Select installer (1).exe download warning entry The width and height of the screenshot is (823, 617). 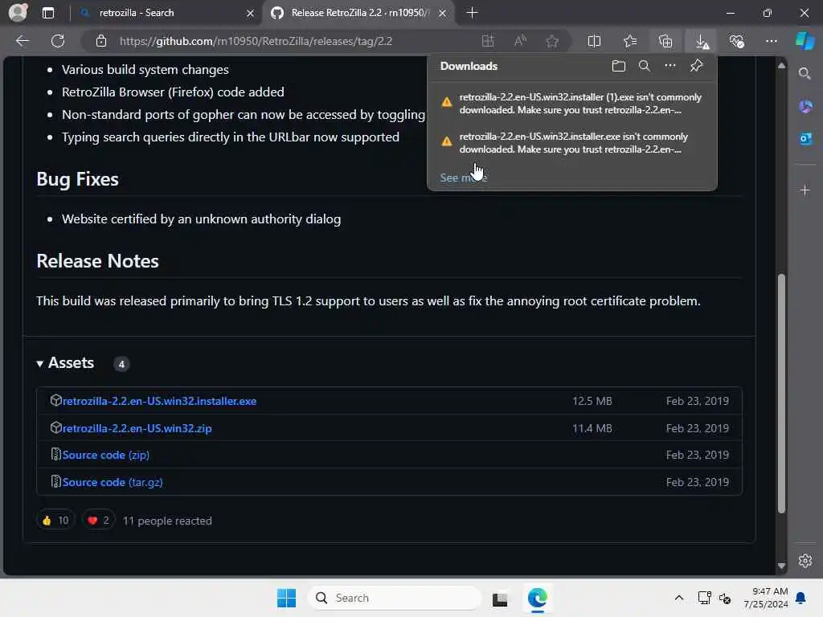(572, 104)
